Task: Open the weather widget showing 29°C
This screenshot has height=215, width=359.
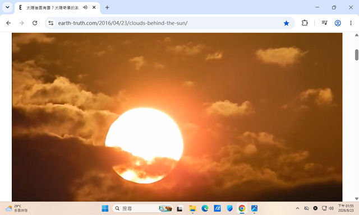Action: click(x=16, y=208)
